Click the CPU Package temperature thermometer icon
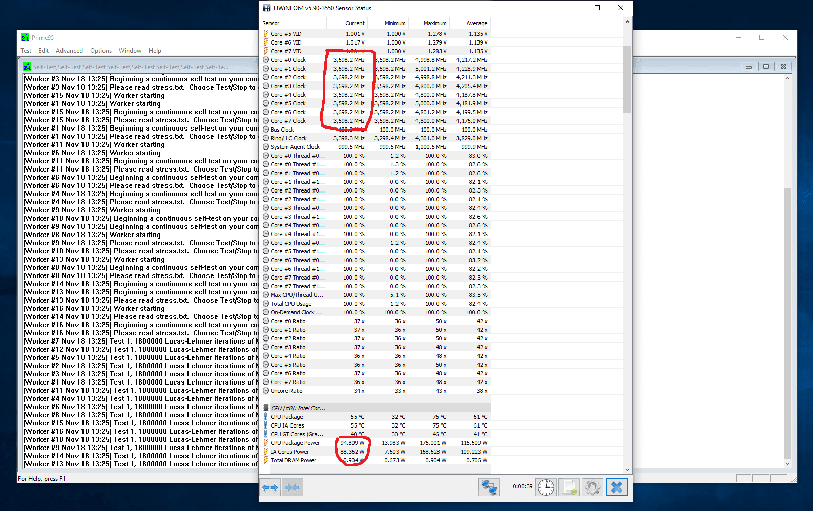 [x=266, y=417]
